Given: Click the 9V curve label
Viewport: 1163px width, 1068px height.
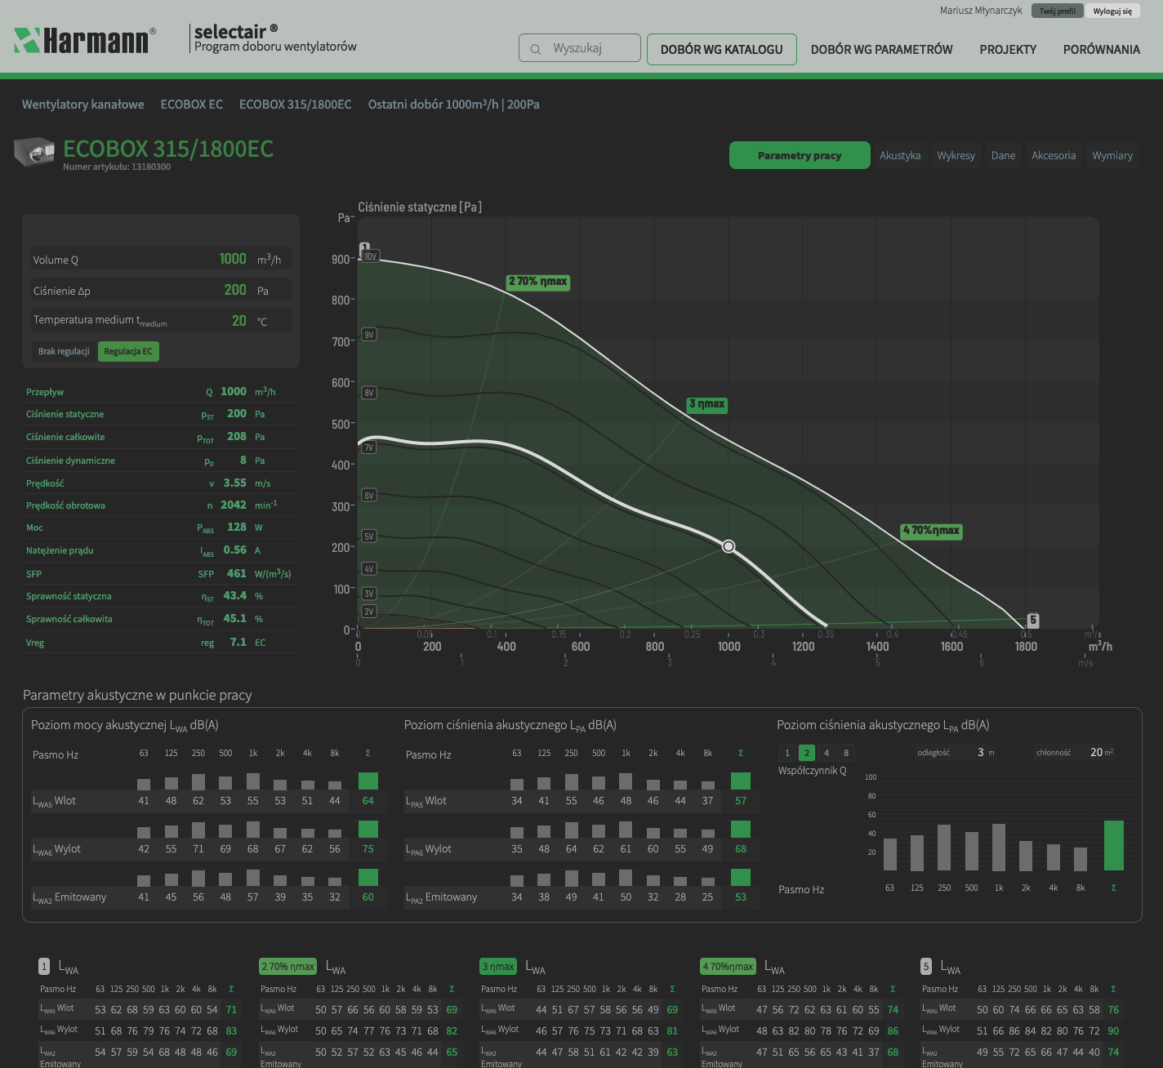Looking at the screenshot, I should tap(369, 335).
